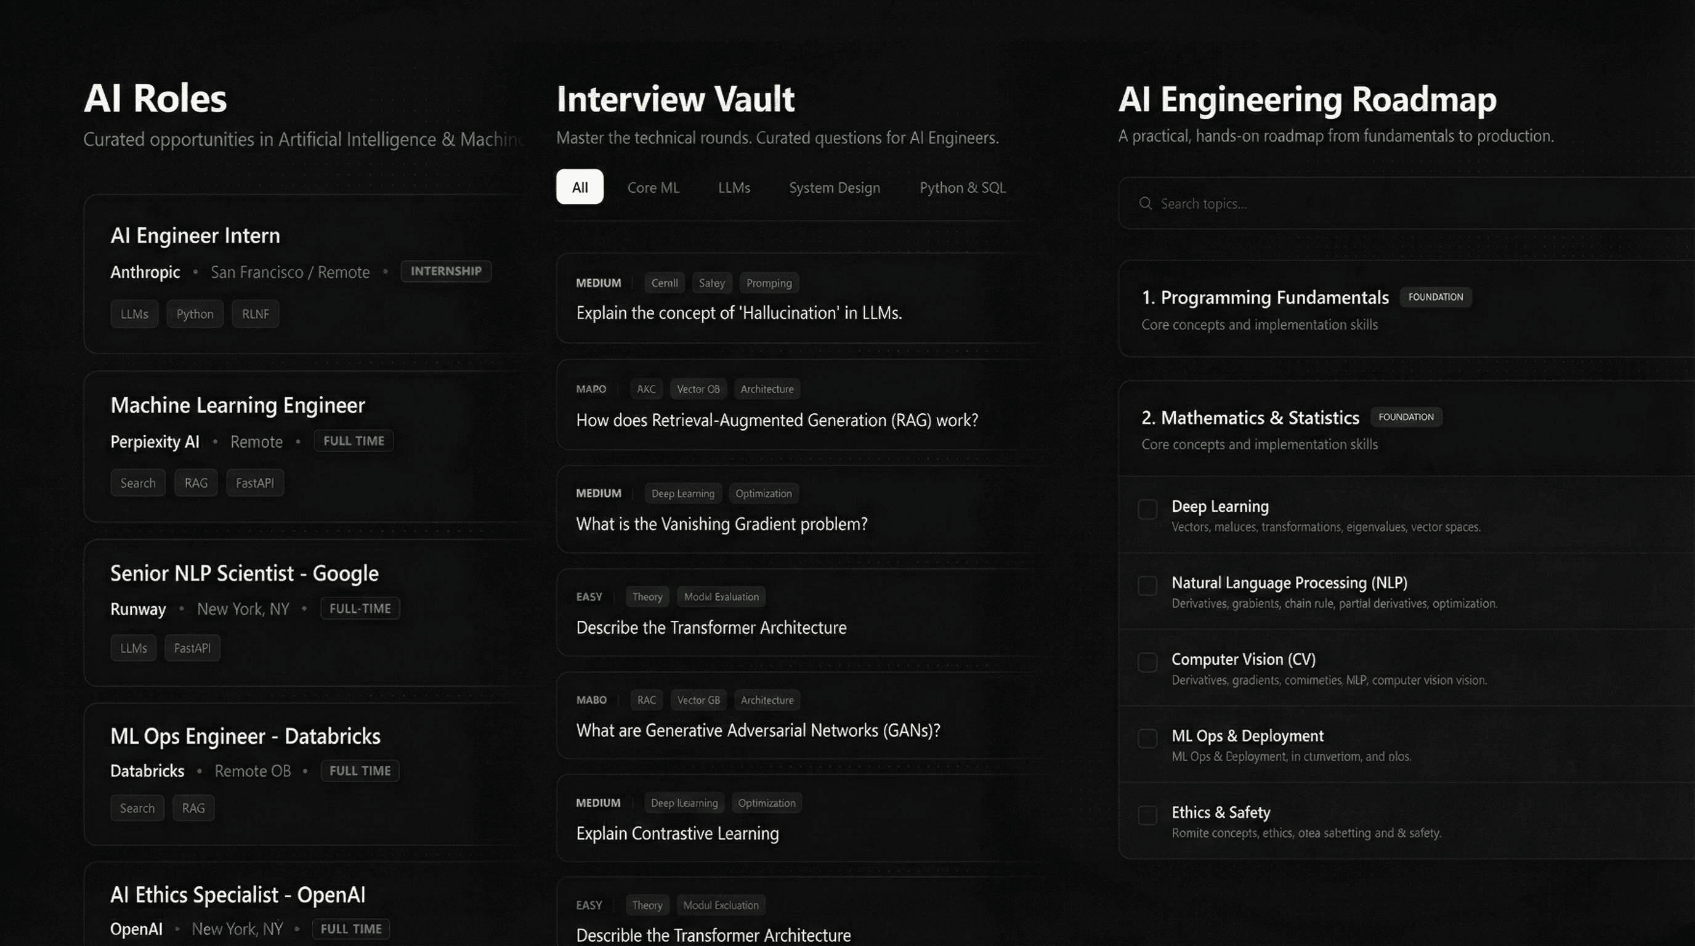Check the Deep Learning checkbox
Screen dimensions: 1695x946
point(1147,509)
